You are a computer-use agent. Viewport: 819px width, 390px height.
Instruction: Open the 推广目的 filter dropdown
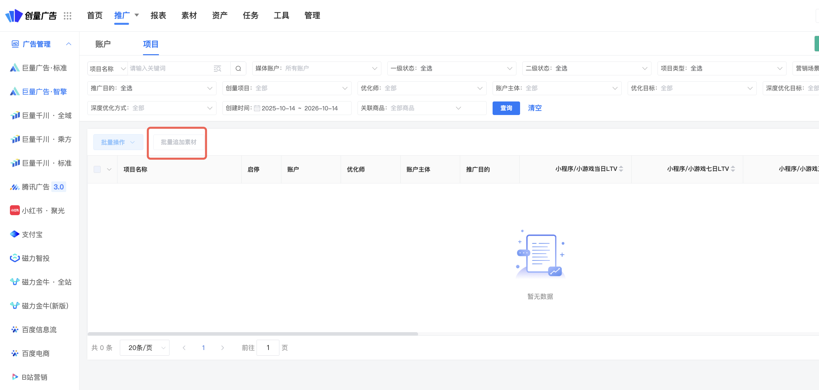click(152, 88)
